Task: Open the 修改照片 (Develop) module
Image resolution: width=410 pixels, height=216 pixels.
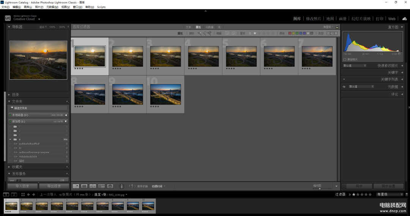Action: [314, 19]
